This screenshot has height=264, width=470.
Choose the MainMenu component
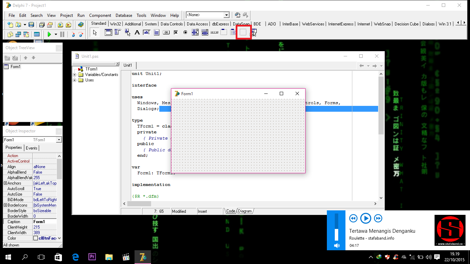(x=117, y=32)
